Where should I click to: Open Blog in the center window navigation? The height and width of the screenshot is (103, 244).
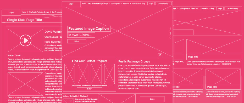(143, 4)
